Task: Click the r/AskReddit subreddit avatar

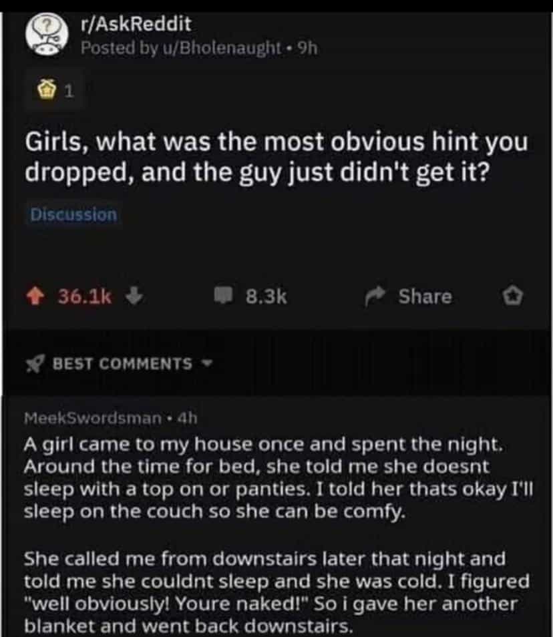Action: (x=47, y=37)
